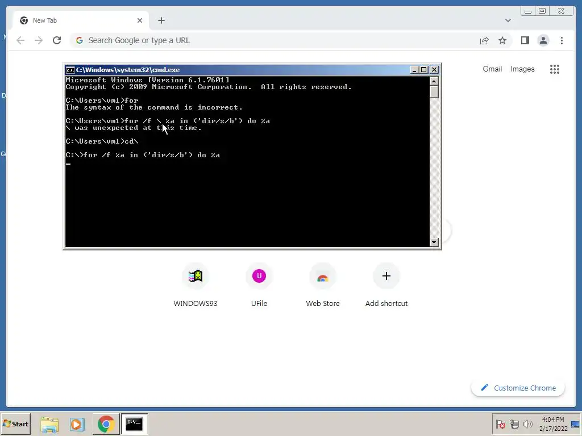This screenshot has height=436, width=582.
Task: Click the 'Microsoft Windows [Version 6.1.7601]' line
Action: (x=147, y=80)
